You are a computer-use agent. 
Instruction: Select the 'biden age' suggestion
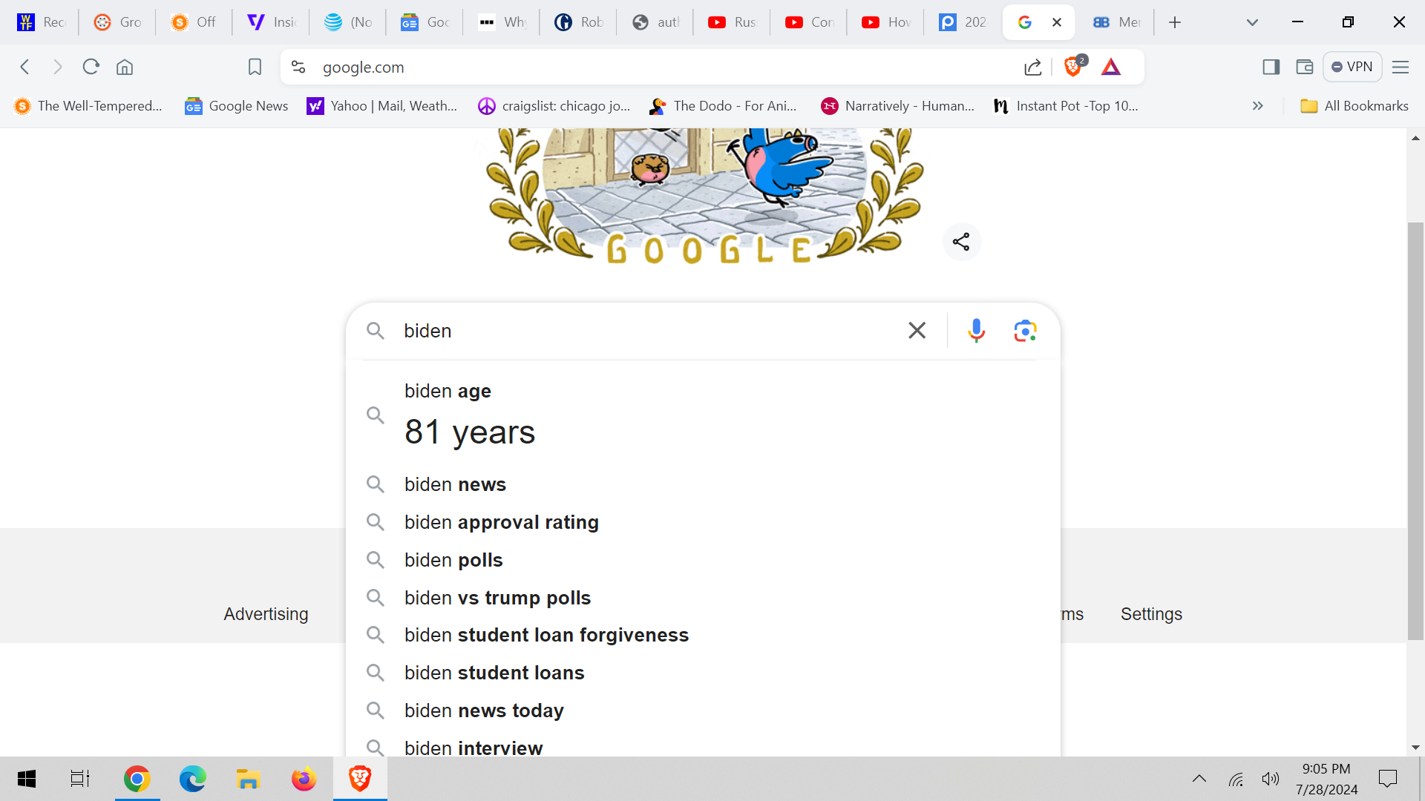[x=703, y=416]
